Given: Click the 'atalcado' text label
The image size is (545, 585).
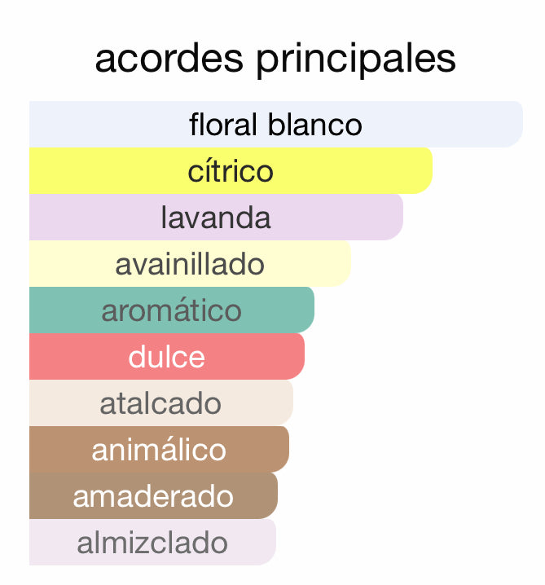Looking at the screenshot, I should [160, 403].
